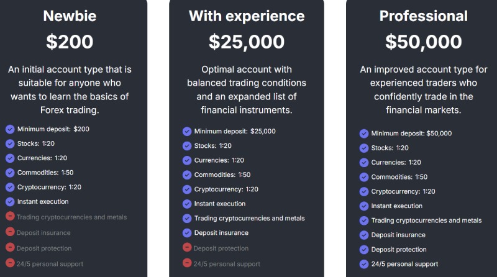
Task: Click the $200 price in Newbie card
Action: coord(70,42)
